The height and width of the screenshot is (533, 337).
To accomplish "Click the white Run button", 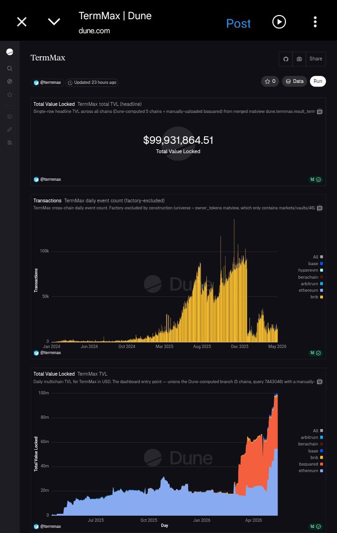I will [x=318, y=81].
